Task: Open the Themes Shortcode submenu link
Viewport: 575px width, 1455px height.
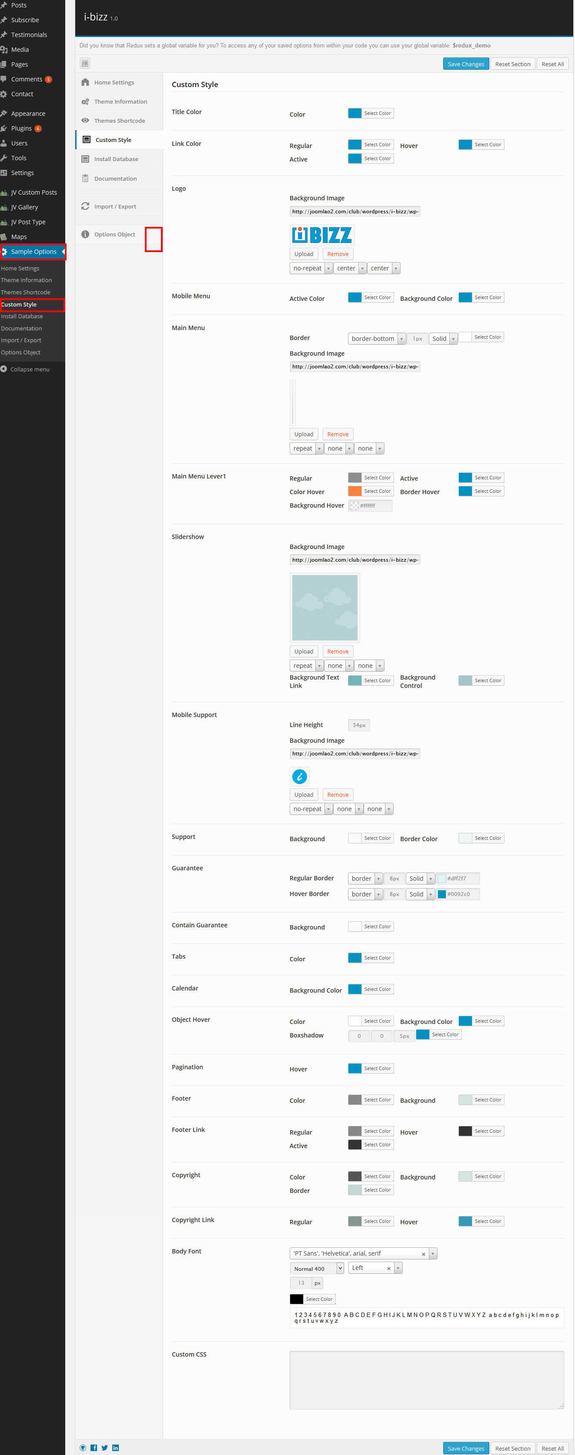Action: click(x=25, y=292)
